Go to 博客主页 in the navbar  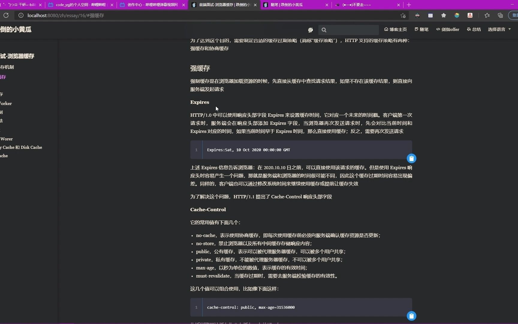tap(396, 29)
